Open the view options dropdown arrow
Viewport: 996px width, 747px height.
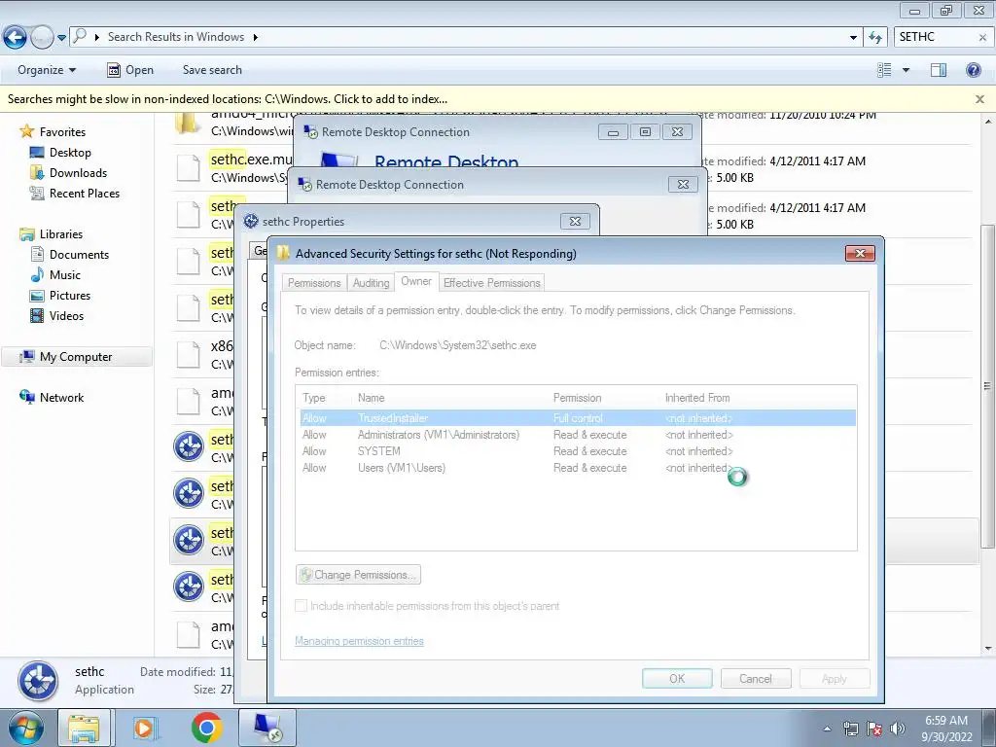point(906,70)
